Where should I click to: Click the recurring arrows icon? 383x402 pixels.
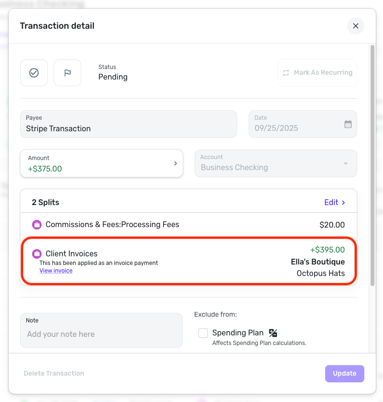(x=286, y=73)
